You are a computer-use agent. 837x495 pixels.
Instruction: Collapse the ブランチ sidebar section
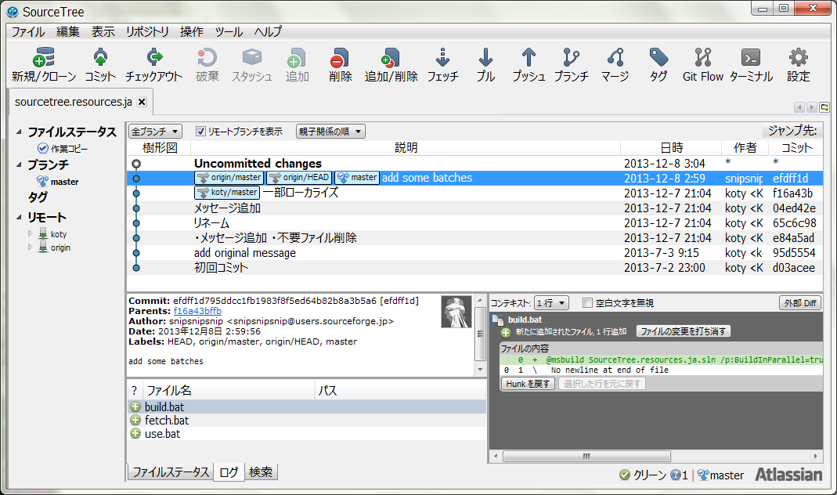(20, 164)
